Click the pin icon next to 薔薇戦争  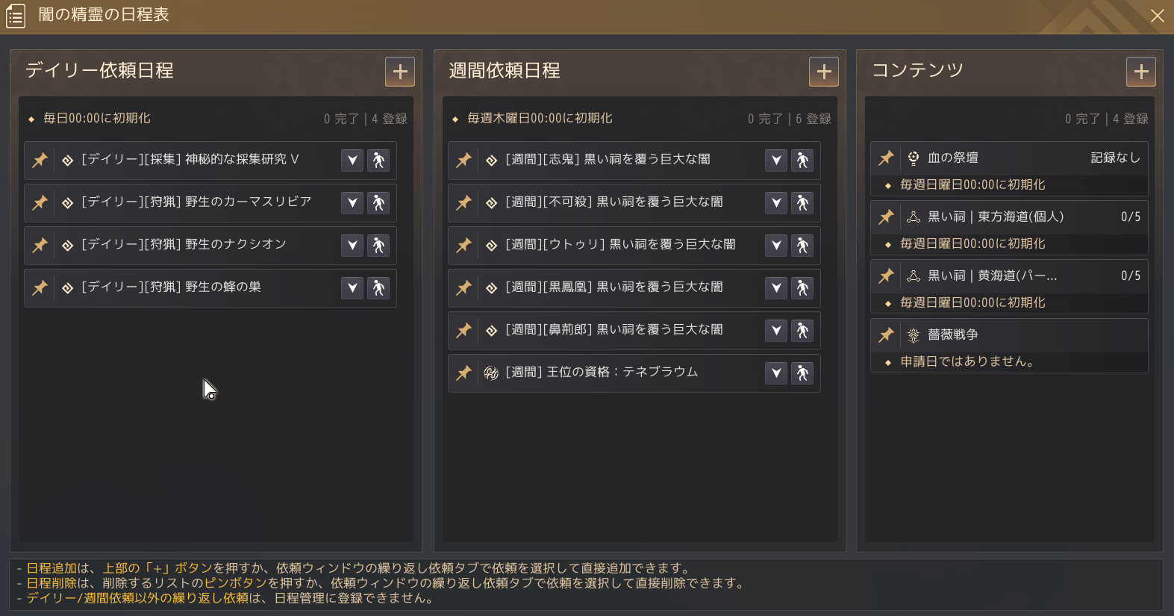[x=886, y=335]
